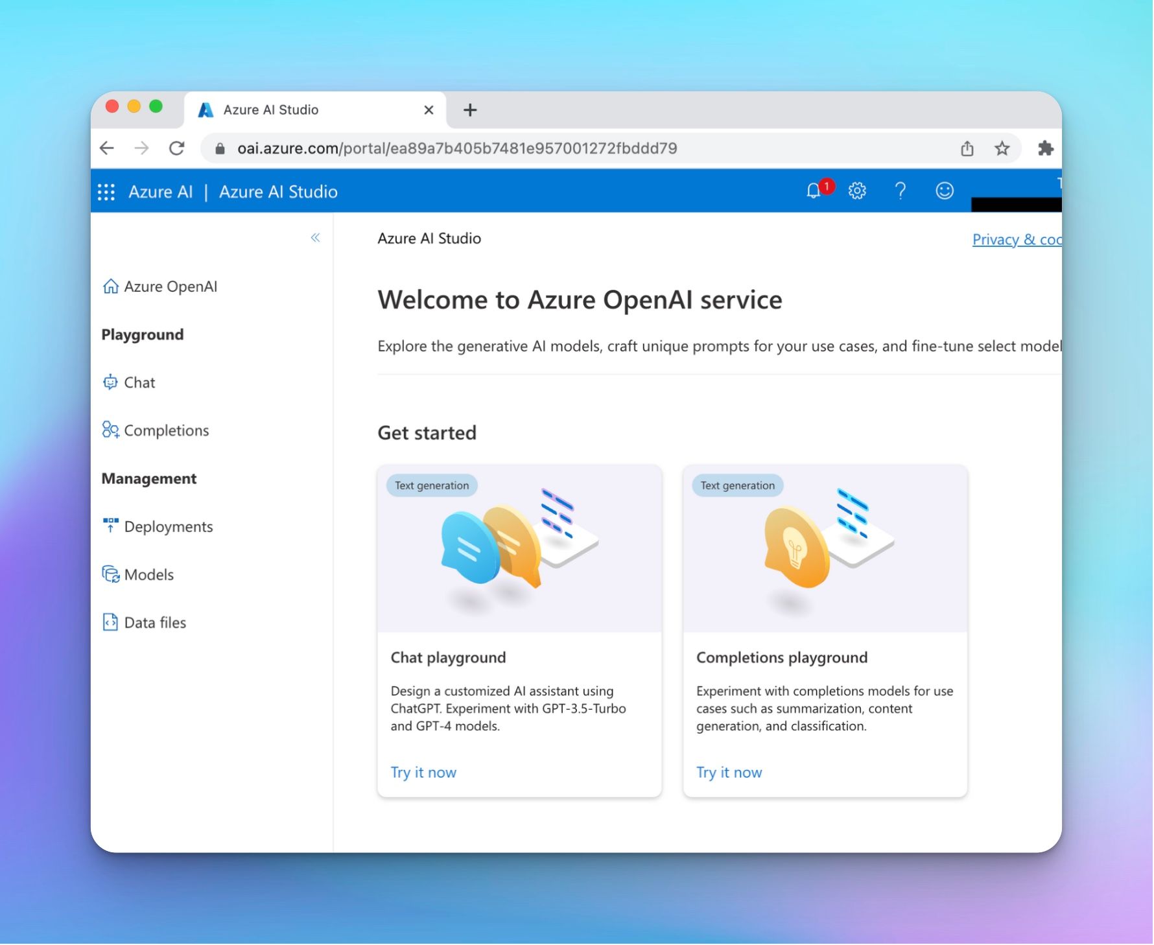Reload the page with the refresh icon
This screenshot has height=945, width=1154.
(176, 148)
